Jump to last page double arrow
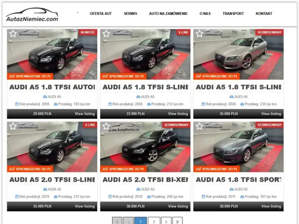299x224 pixels. [x=178, y=222]
